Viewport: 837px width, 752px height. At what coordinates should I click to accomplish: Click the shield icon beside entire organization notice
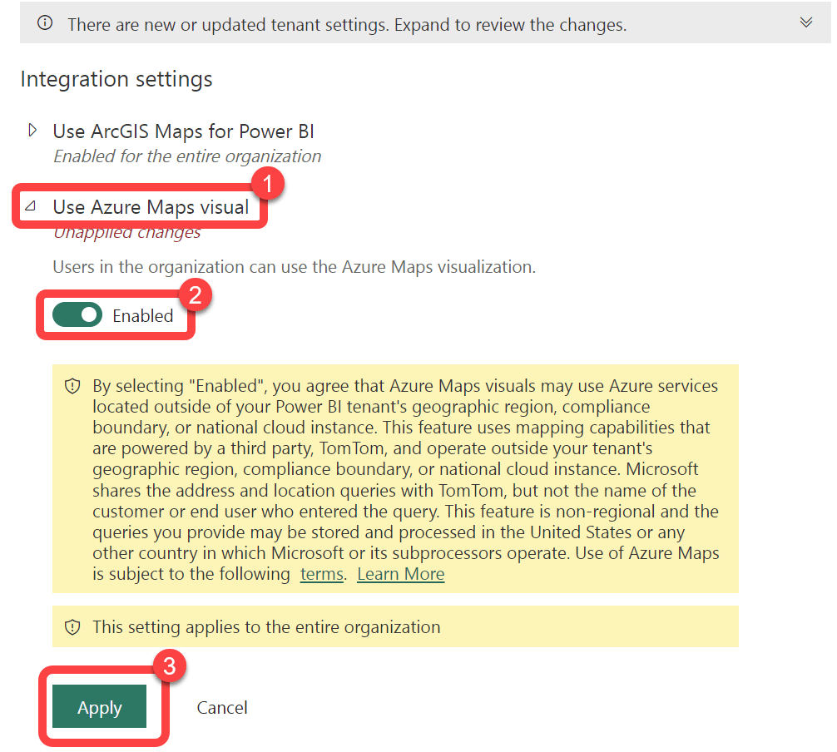pos(72,627)
